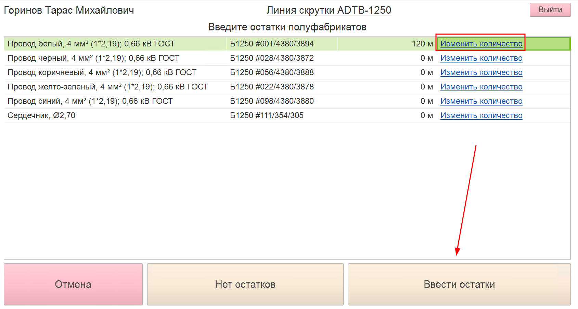Click the 0 м quantity in Провод синий row
The width and height of the screenshot is (578, 309).
point(427,101)
